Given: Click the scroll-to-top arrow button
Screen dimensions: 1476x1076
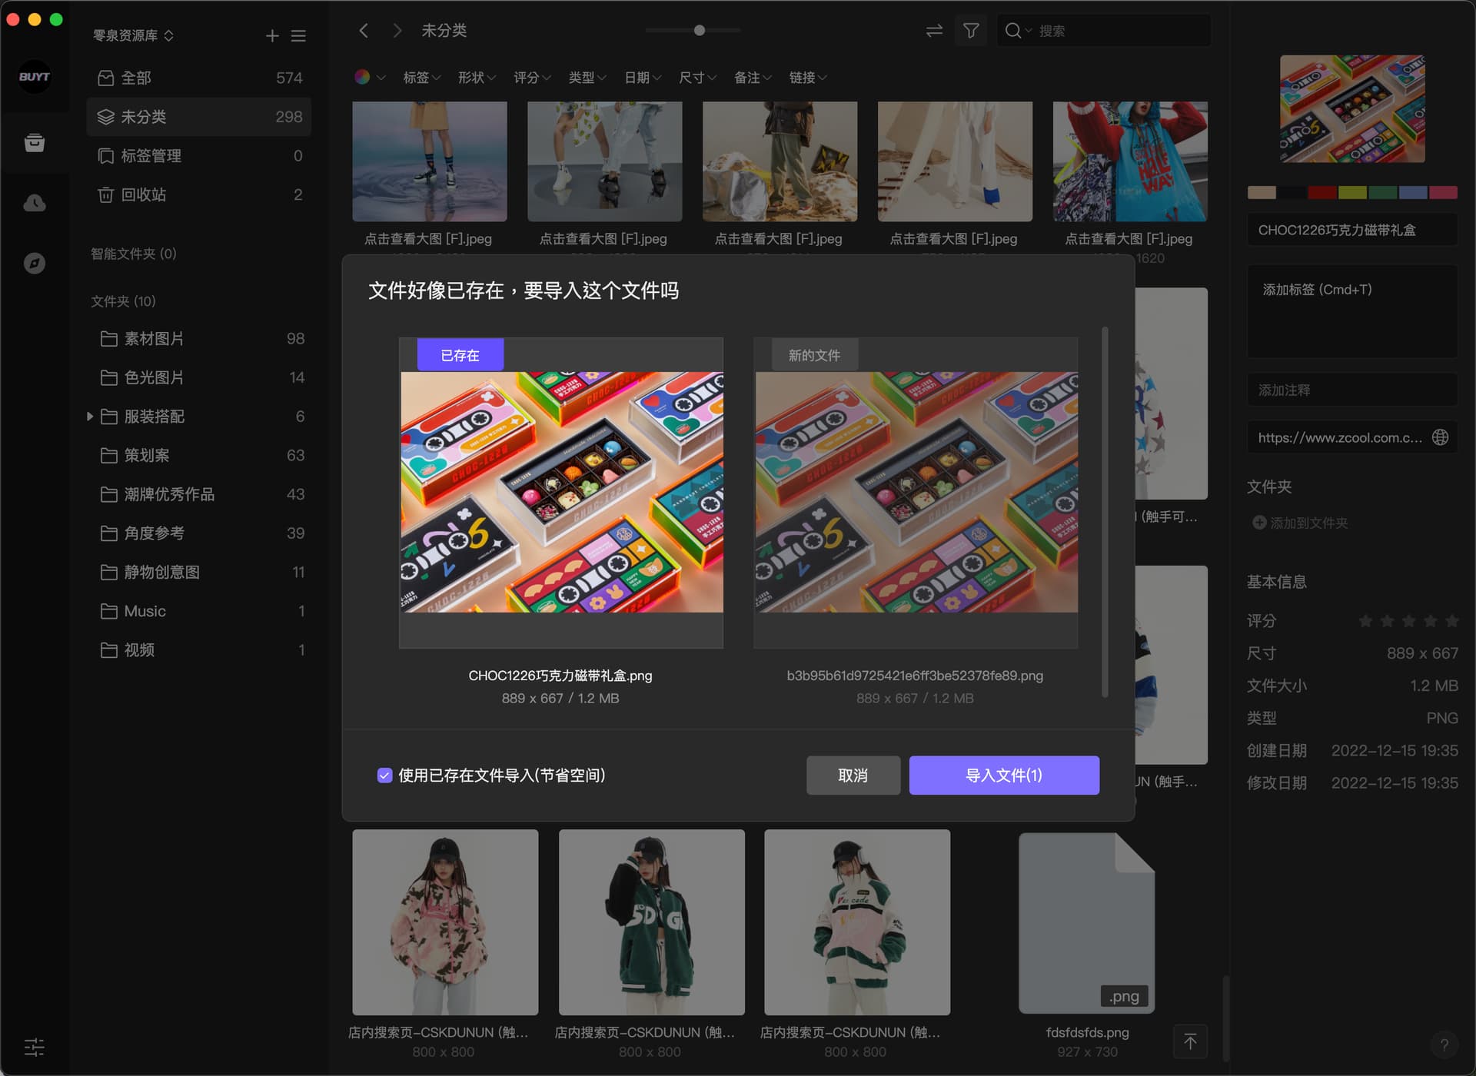Looking at the screenshot, I should pos(1190,1041).
